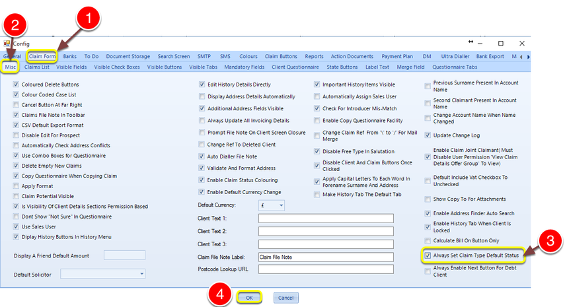The width and height of the screenshot is (565, 307).
Task: Click the Client Text 1 field
Action: pos(326,219)
